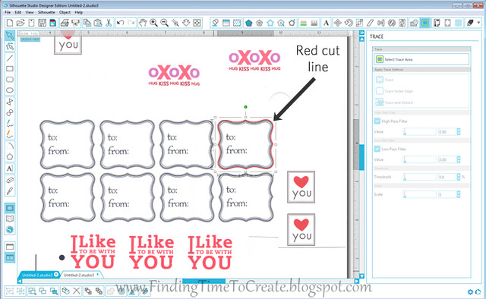Open the Move window arrows icon
The height and width of the screenshot is (299, 486).
[337, 23]
